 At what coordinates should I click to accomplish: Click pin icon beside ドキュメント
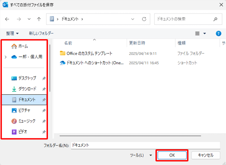pyautogui.click(x=44, y=100)
